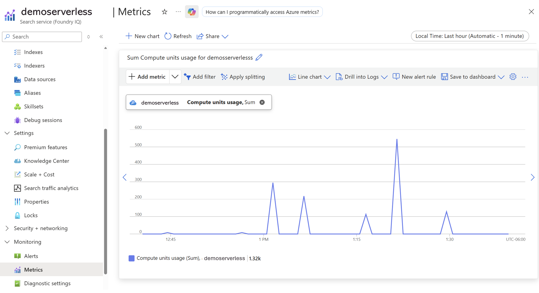This screenshot has height=293, width=539.
Task: Click the Diagnostic settings icon
Action: click(x=17, y=283)
